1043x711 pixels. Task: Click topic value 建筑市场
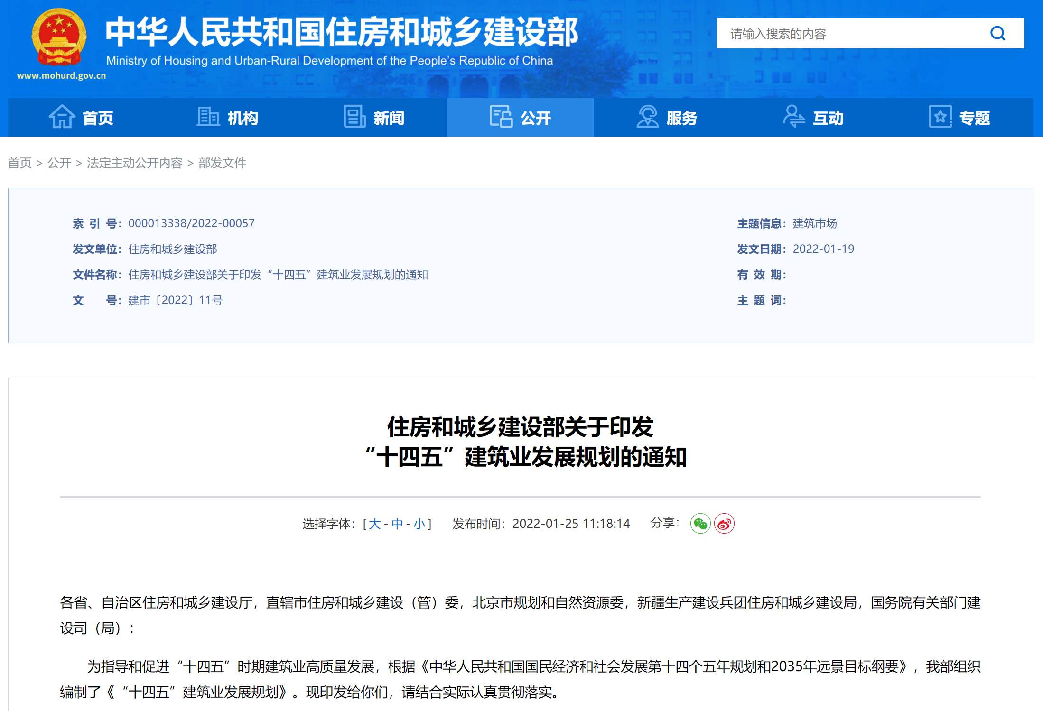(x=815, y=223)
